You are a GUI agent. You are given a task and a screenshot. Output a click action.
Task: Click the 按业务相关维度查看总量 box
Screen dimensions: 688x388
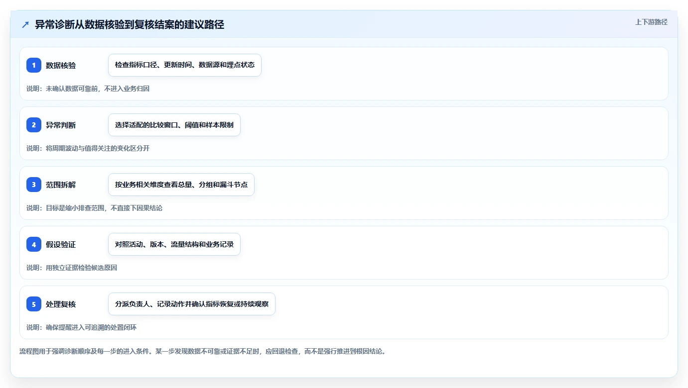(x=181, y=185)
